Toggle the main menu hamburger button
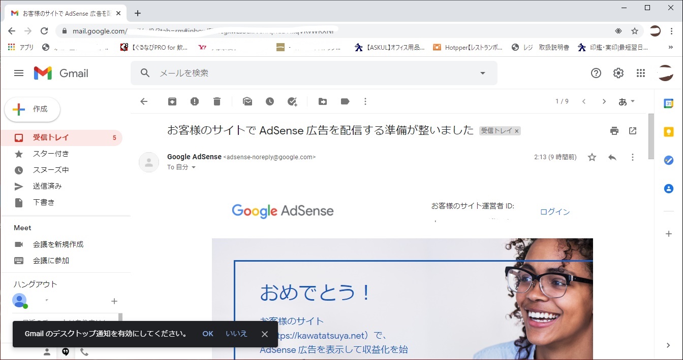Viewport: 683px width, 360px height. [19, 73]
